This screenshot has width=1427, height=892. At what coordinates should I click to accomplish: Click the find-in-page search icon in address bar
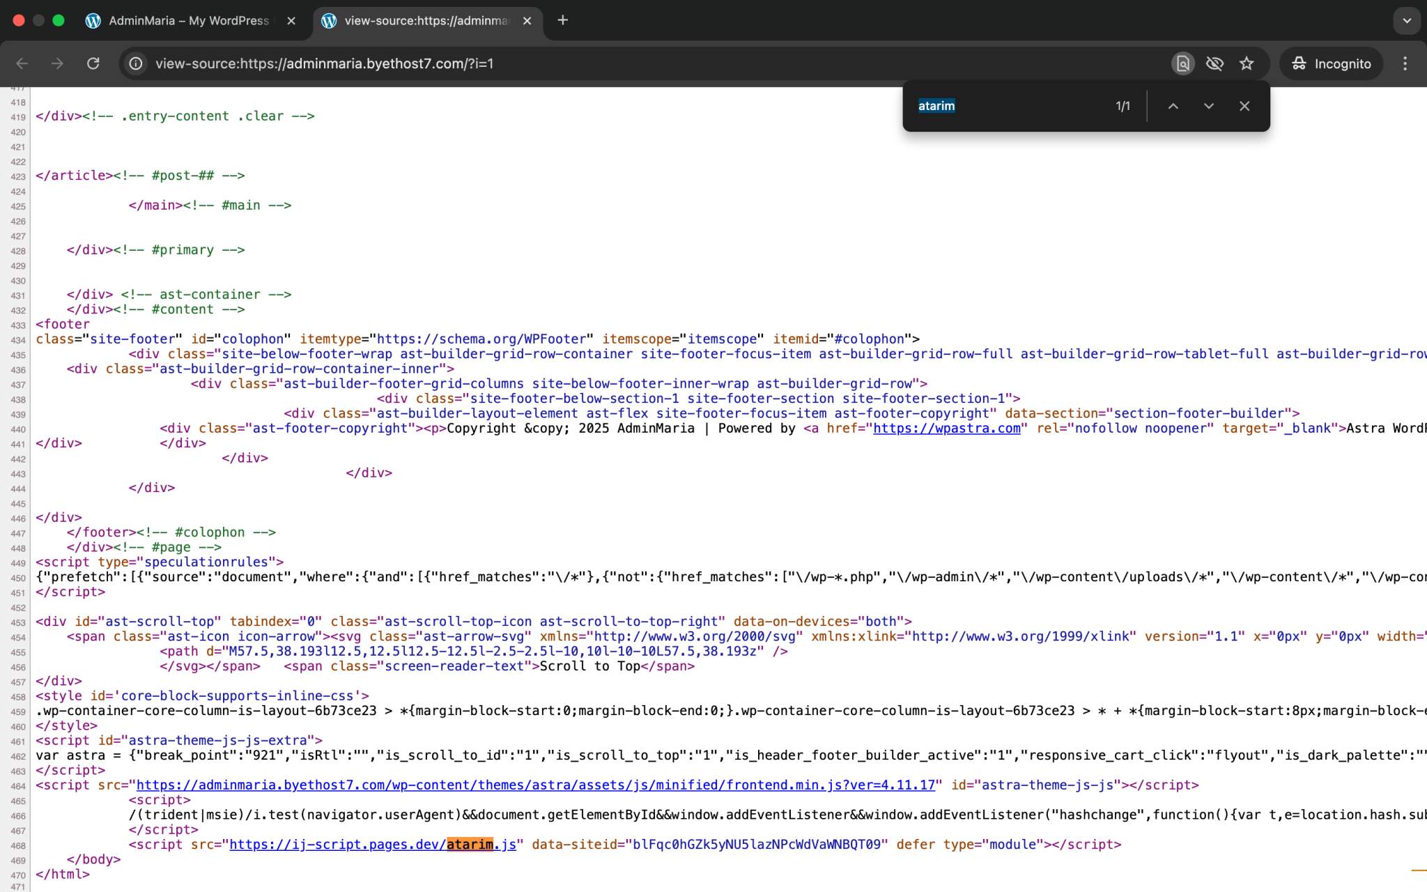[1182, 63]
